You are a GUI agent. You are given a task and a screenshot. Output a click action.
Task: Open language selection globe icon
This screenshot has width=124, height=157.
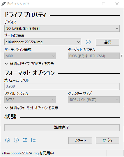[x=8, y=140]
